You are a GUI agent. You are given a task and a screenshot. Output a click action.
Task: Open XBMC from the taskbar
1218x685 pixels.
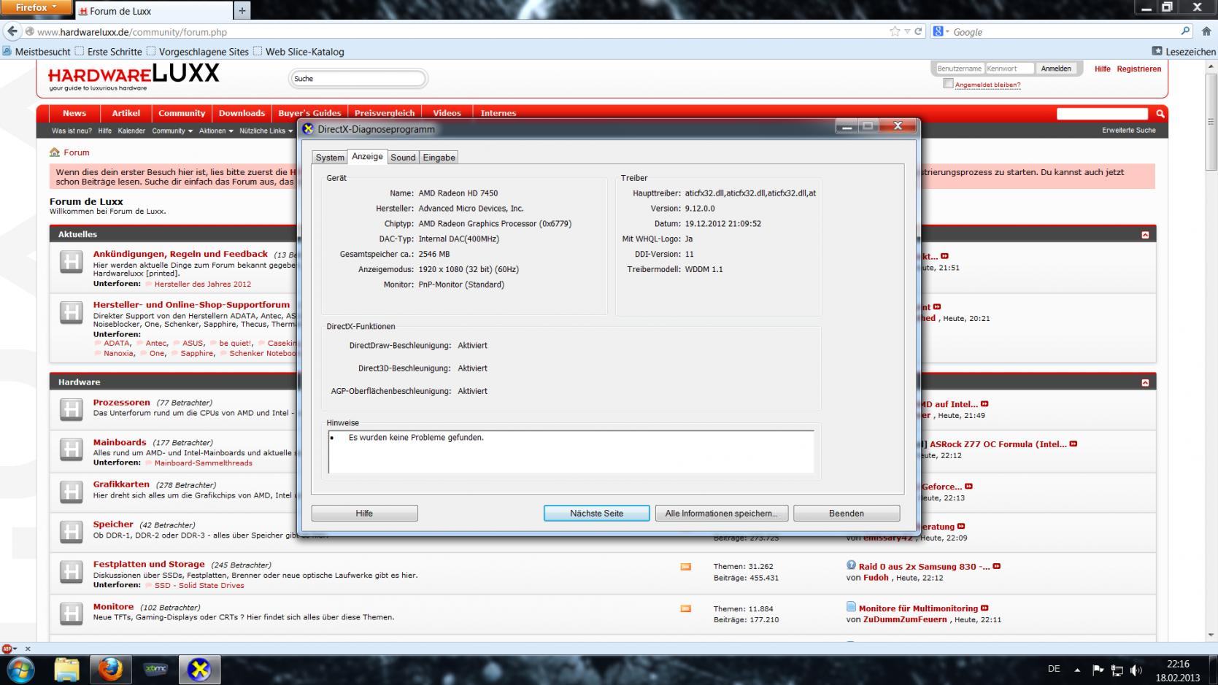[155, 669]
